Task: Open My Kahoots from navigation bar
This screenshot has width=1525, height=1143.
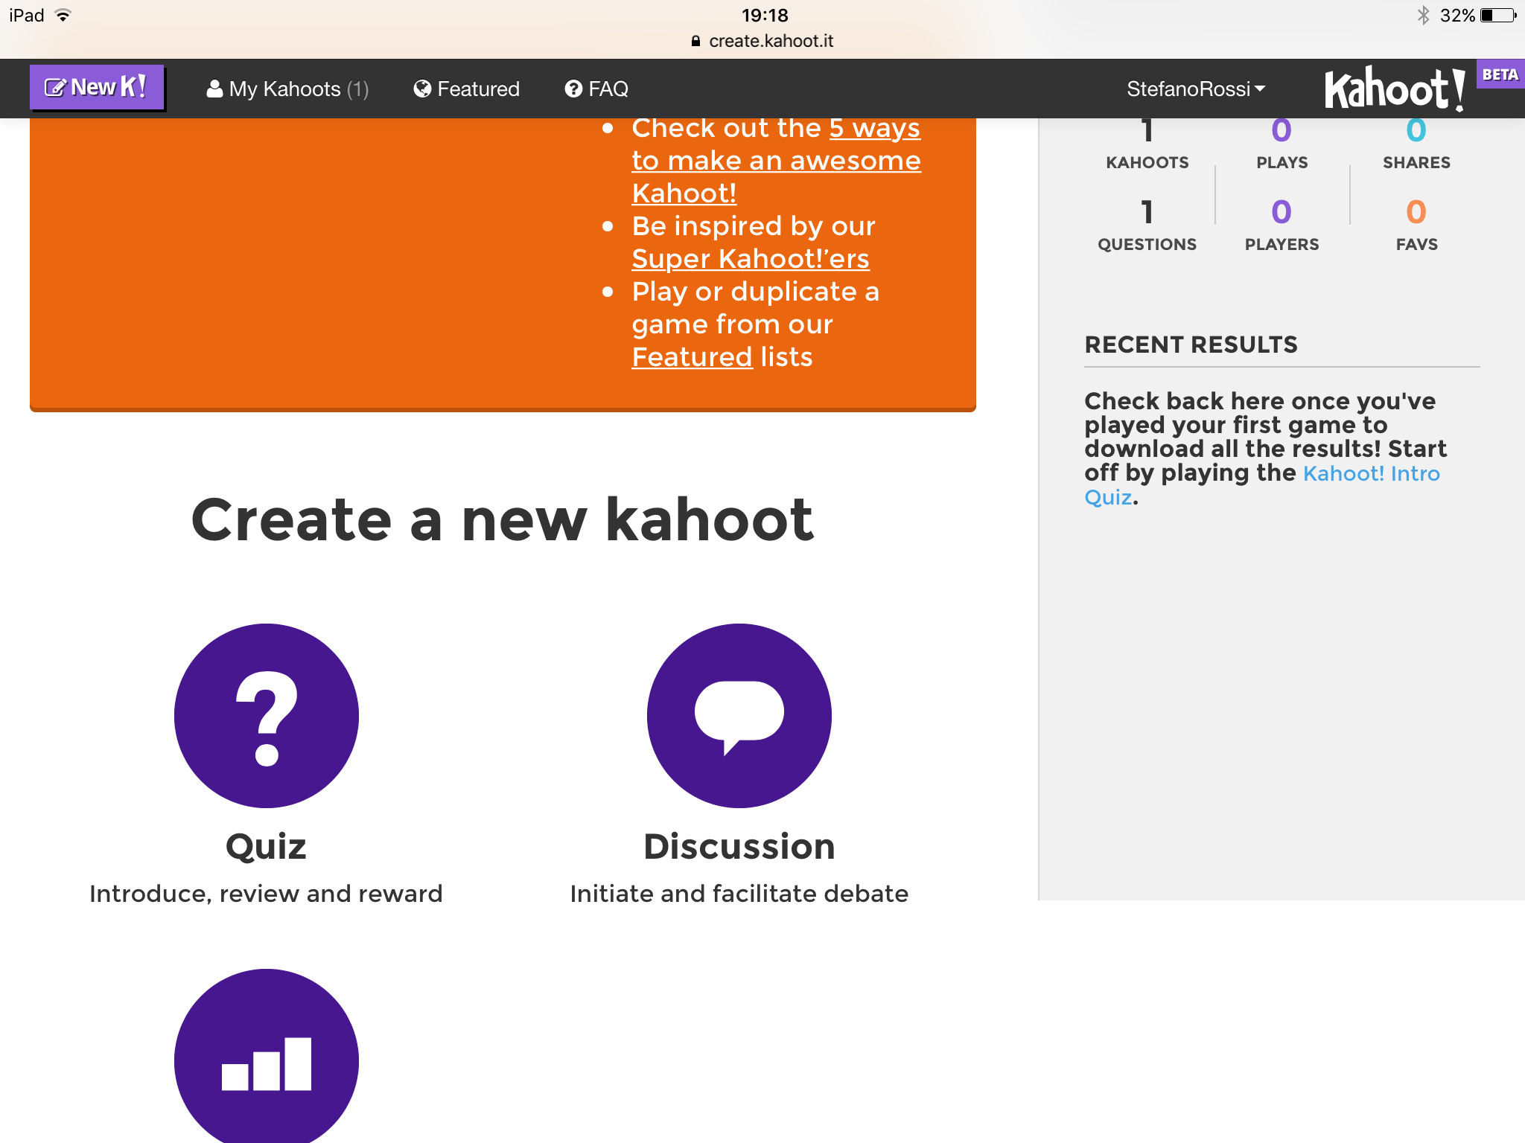Action: coord(287,89)
